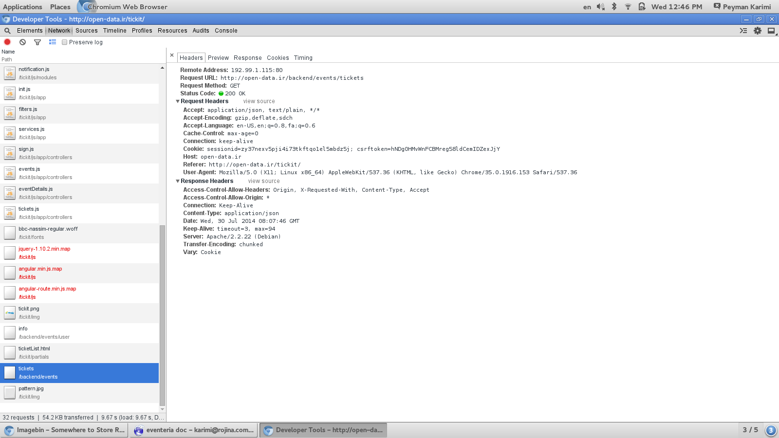Click the volume muted icon in top panel
This screenshot has height=438, width=779.
(601, 7)
